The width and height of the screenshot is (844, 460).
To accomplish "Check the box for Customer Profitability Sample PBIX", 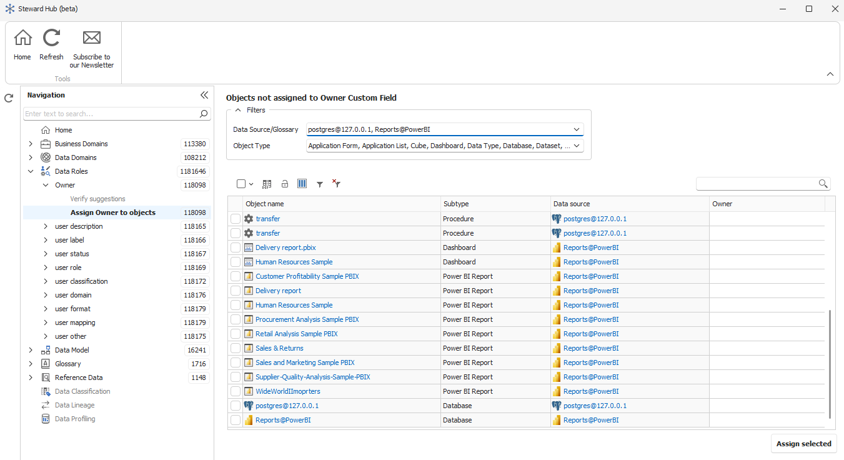I will 236,276.
